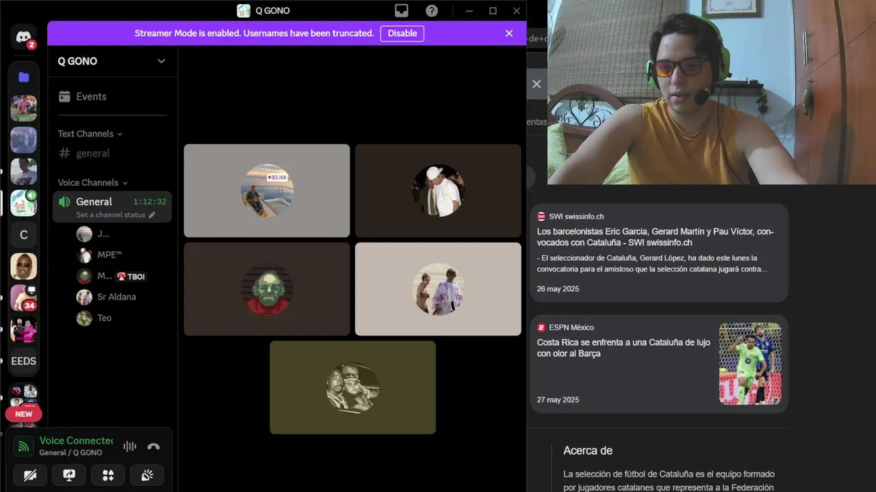
Task: Minimize the Discord window
Action: [469, 11]
